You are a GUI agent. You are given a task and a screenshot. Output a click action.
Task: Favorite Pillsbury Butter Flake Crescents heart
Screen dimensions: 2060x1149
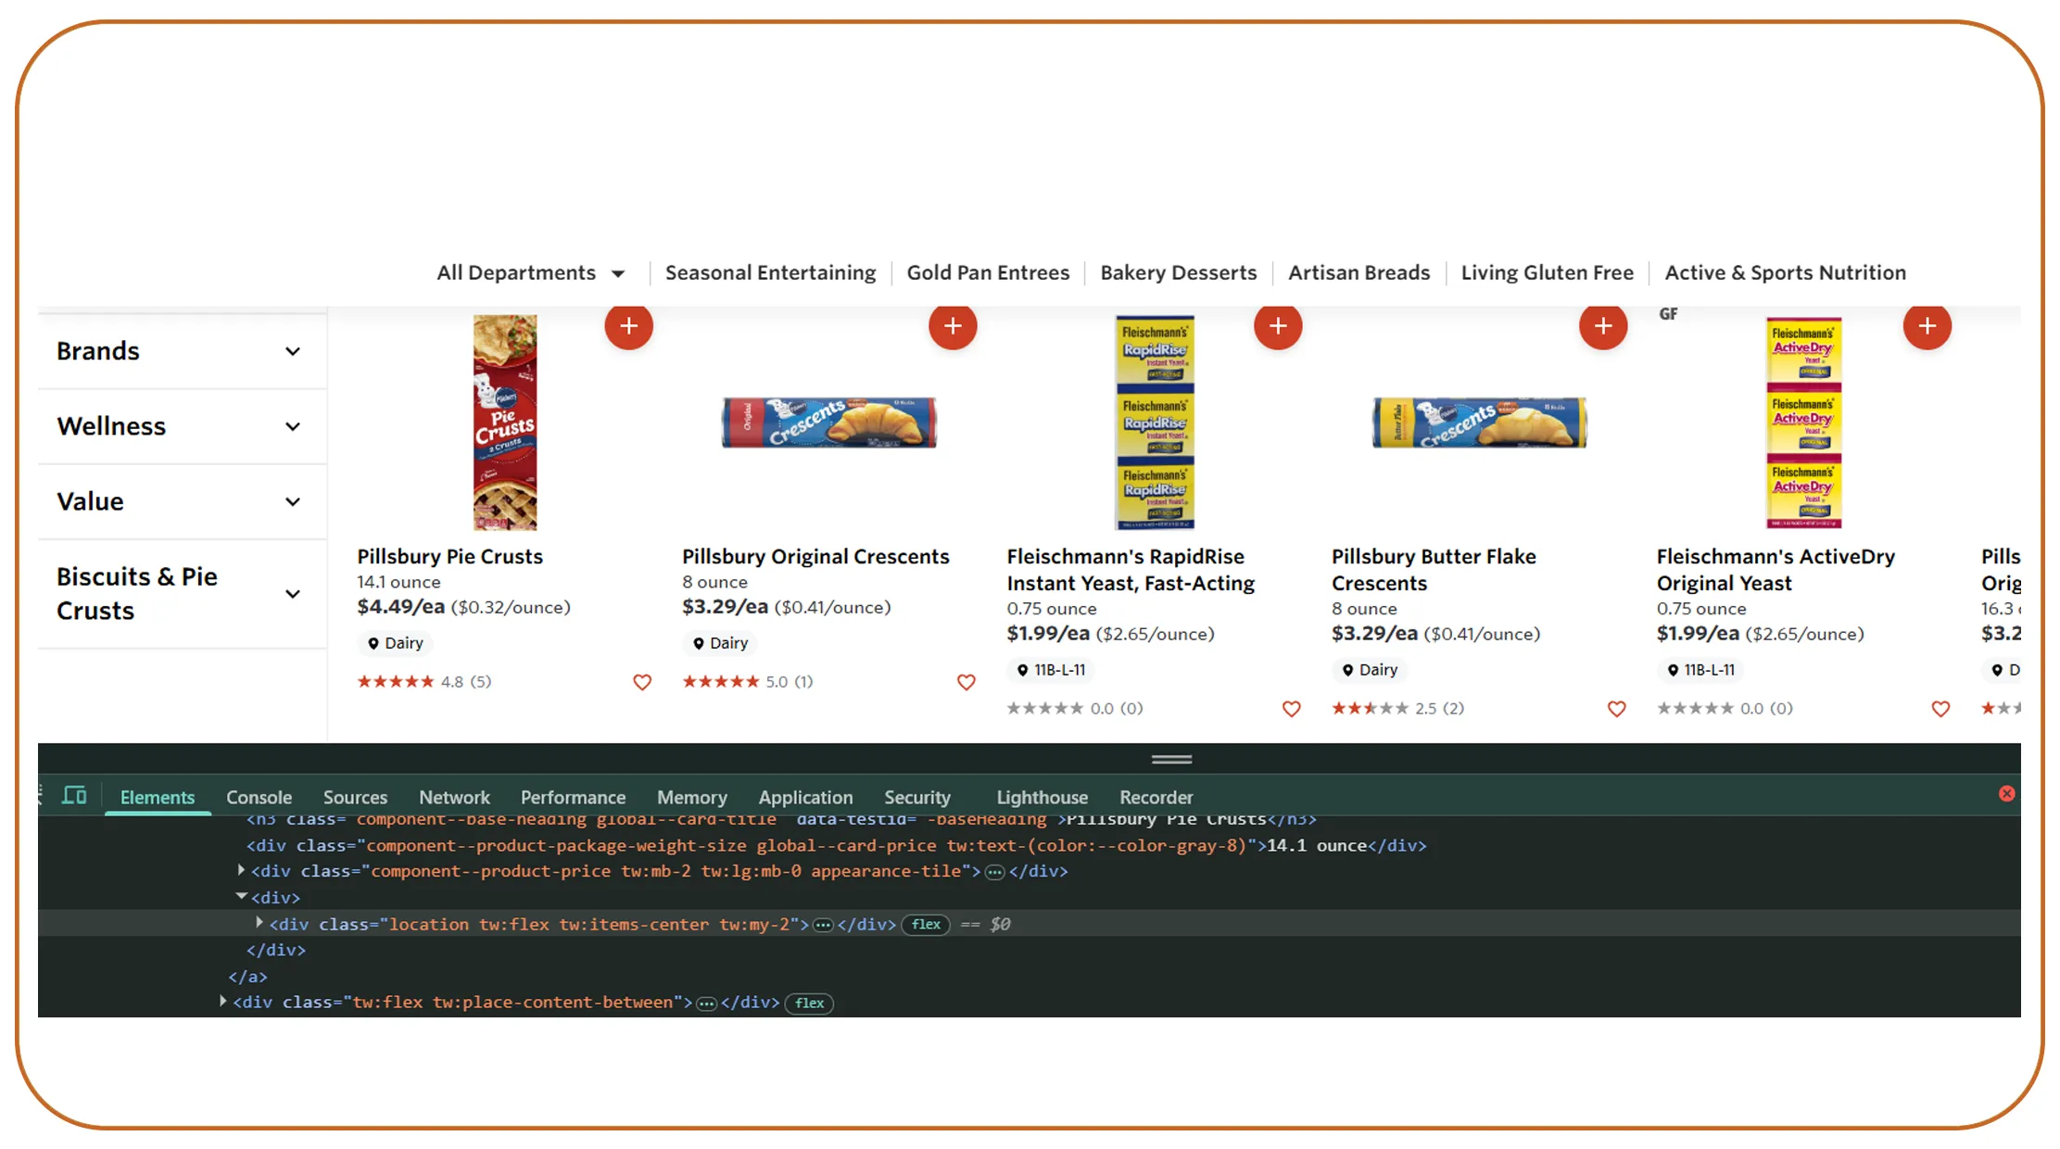click(1617, 709)
